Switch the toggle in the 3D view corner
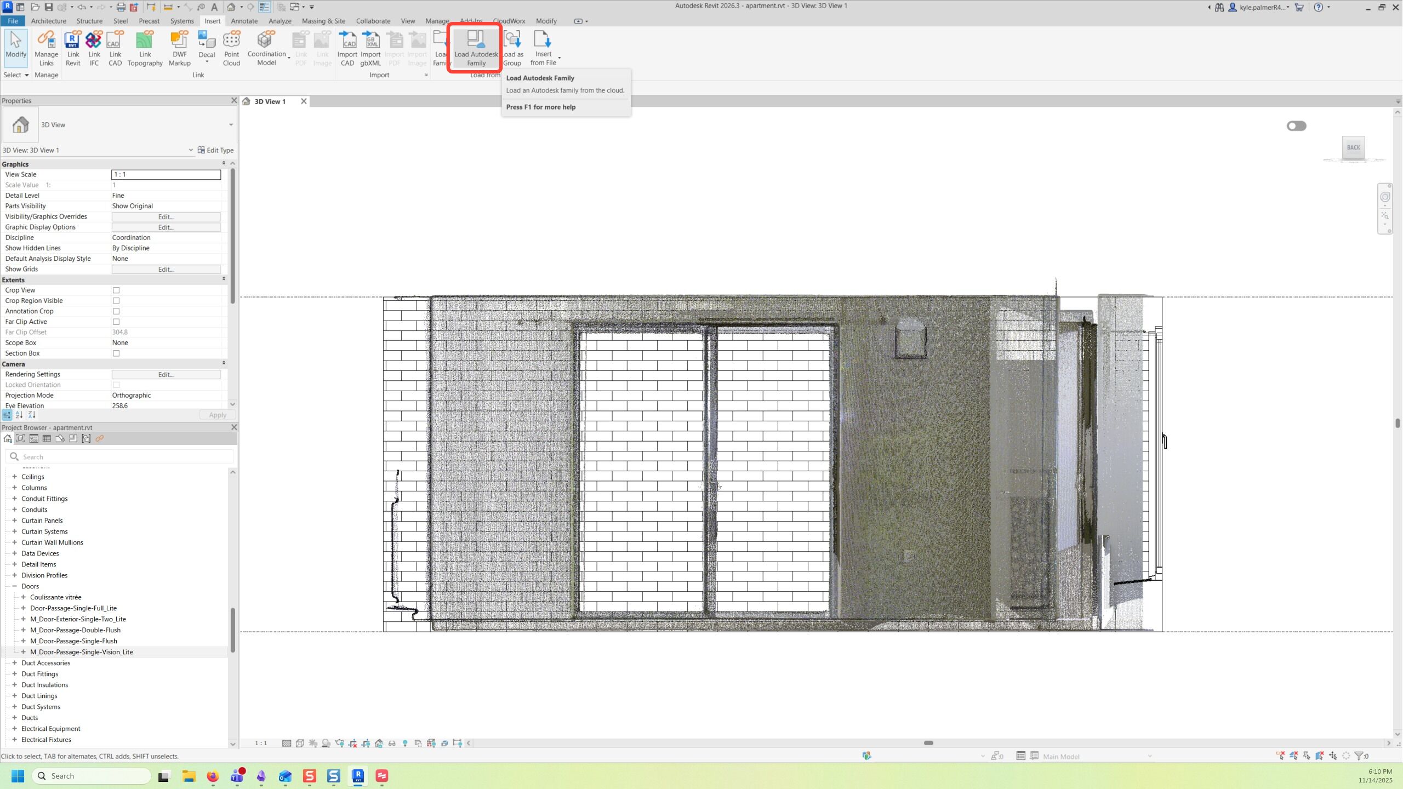This screenshot has width=1403, height=789. [1296, 126]
